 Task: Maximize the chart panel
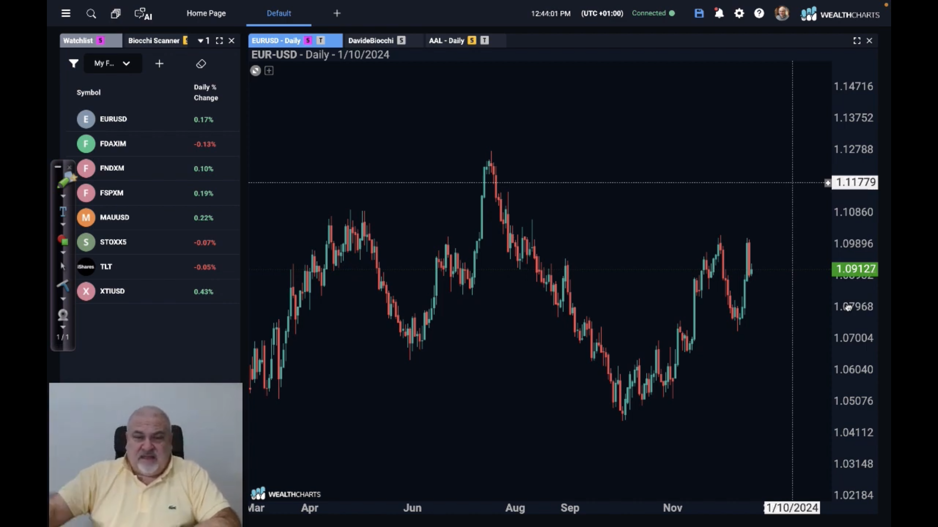tap(857, 41)
